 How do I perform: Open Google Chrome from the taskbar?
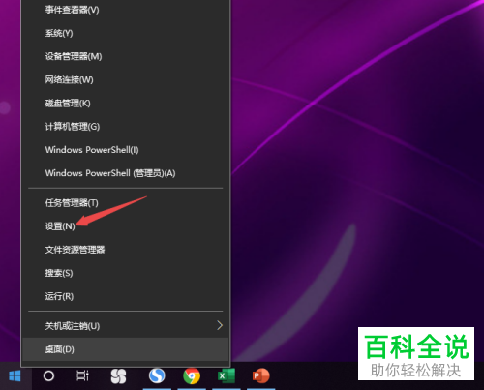coord(192,376)
